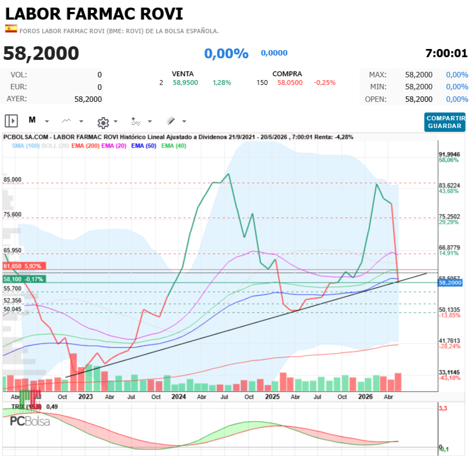
Task: Click the VENTA price 58,9500
Action: (x=185, y=83)
